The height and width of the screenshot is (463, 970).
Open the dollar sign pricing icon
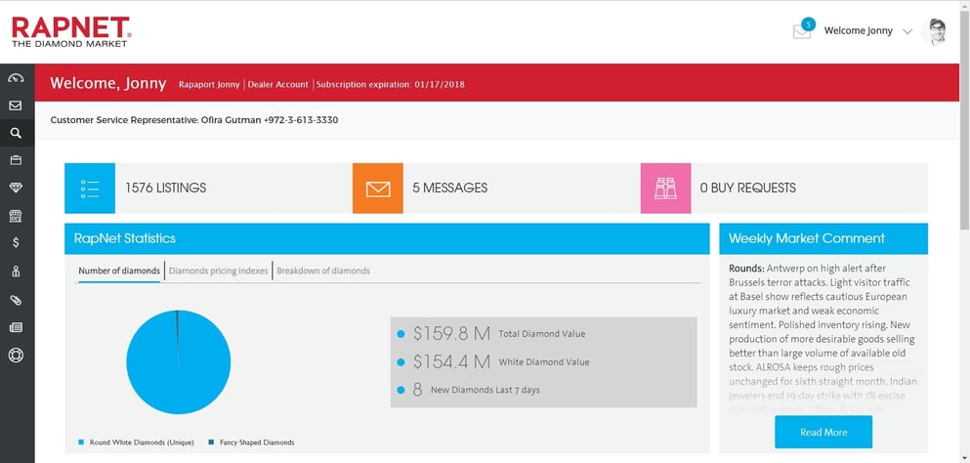(x=16, y=242)
